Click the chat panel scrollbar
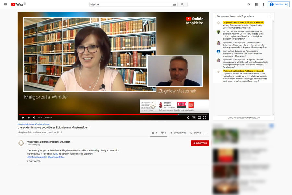The image size is (292, 195). click(273, 68)
